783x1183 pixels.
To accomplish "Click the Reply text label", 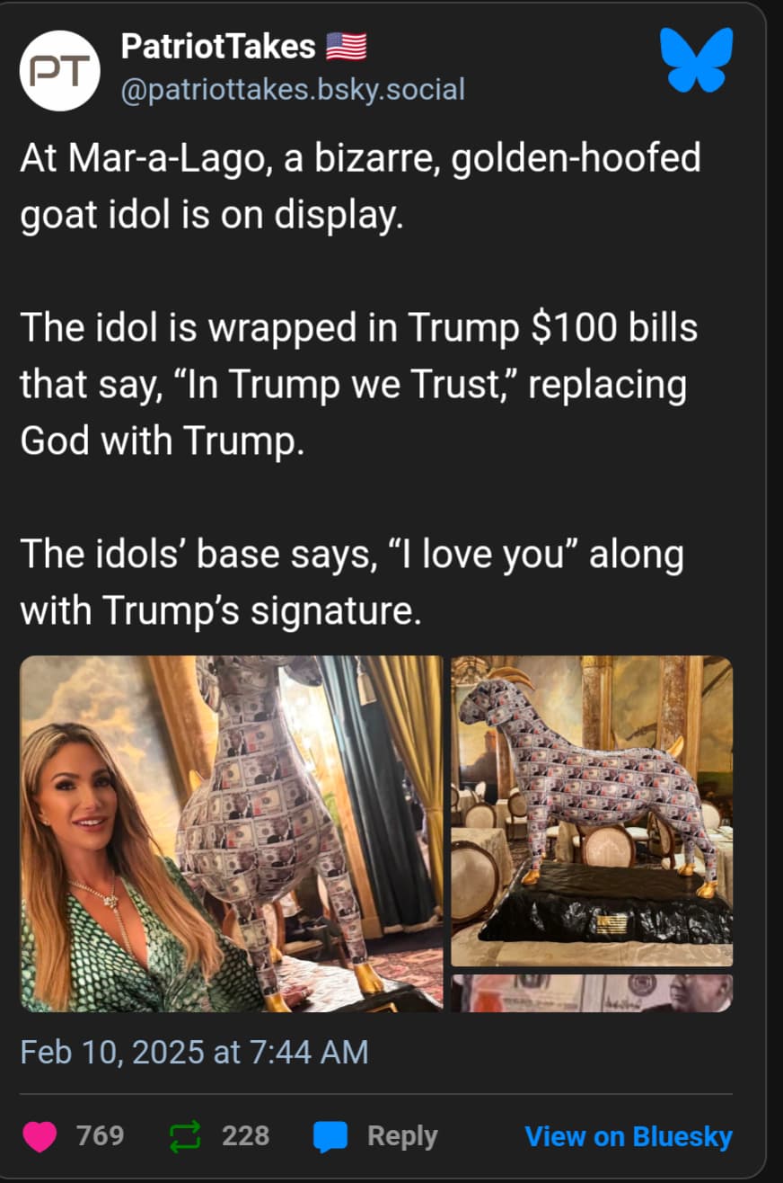I will (x=402, y=1136).
